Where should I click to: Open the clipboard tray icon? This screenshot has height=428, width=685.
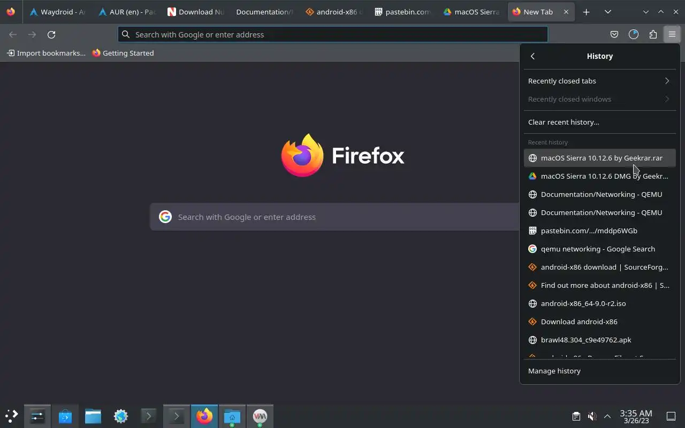click(x=576, y=416)
